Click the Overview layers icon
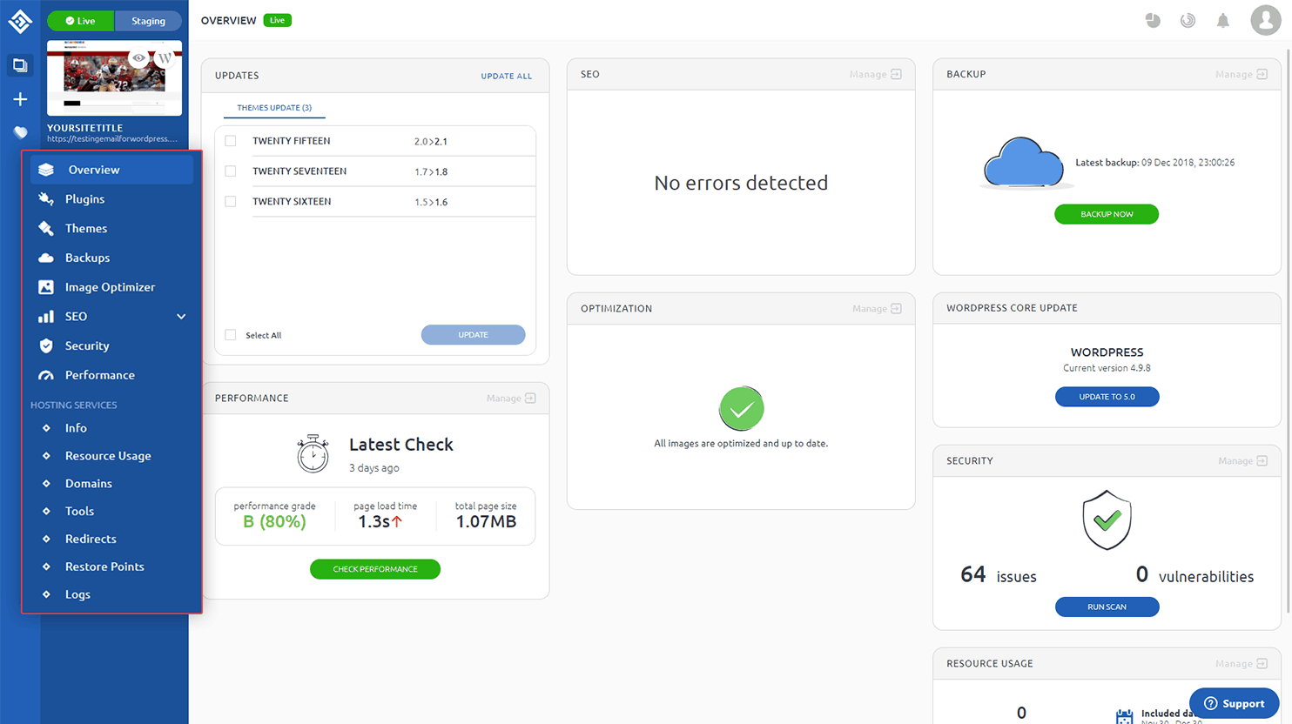Viewport: 1292px width, 724px height. (x=46, y=170)
